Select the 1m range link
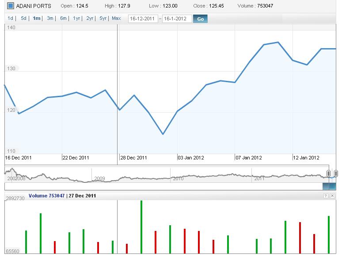 [36, 19]
